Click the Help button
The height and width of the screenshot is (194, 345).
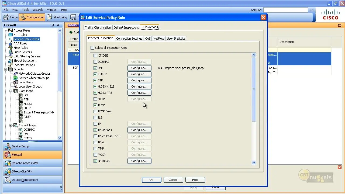coord(195,180)
